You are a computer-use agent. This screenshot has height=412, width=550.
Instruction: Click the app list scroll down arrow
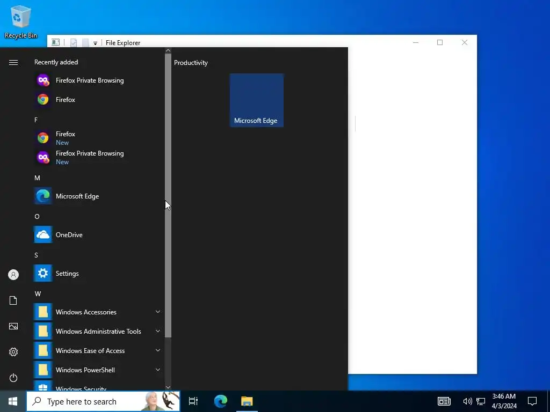(x=168, y=387)
